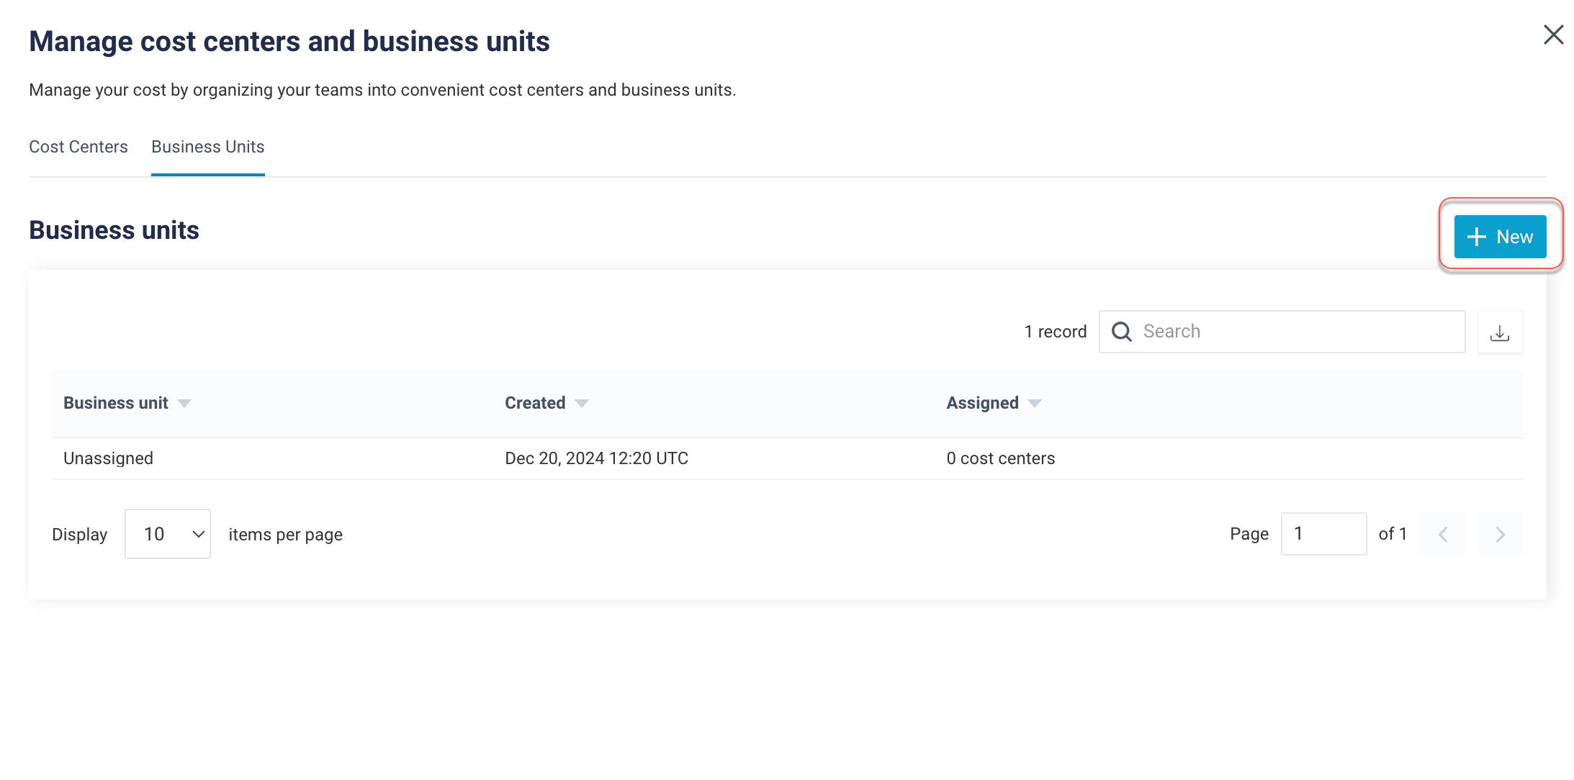Switch to Cost Centers tab

[78, 147]
